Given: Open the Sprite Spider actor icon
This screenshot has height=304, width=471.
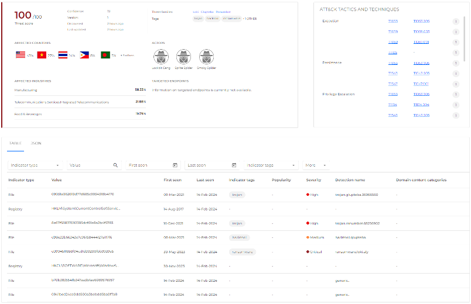Looking at the screenshot, I should (x=183, y=56).
